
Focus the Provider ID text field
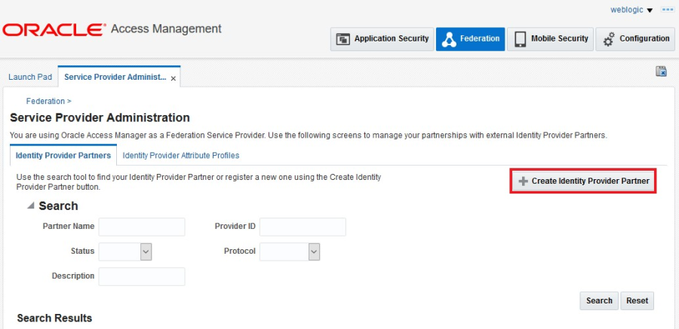(303, 227)
